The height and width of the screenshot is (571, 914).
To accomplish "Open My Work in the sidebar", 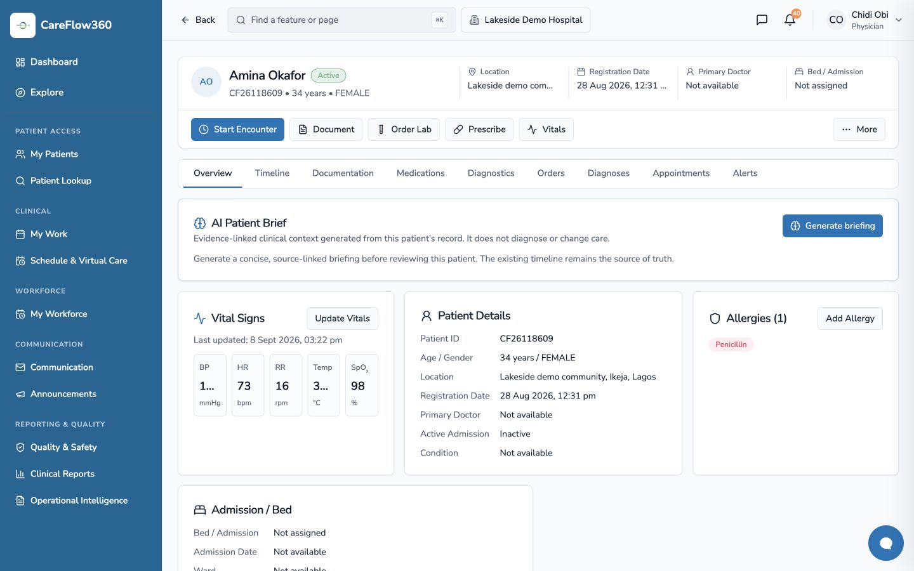I will point(81,234).
